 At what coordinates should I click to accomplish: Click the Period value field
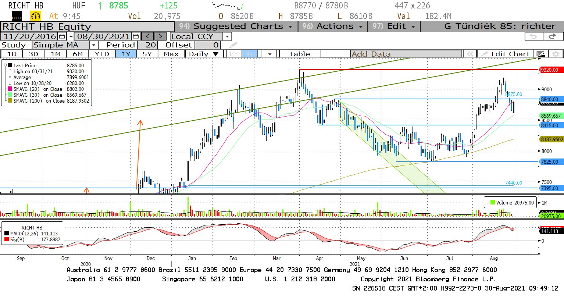(147, 45)
